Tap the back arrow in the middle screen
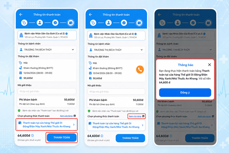Image resolution: width=229 pixels, height=153 pixels. click(x=90, y=14)
